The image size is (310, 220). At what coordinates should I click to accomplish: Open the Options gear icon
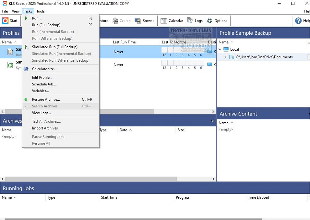coord(210,21)
